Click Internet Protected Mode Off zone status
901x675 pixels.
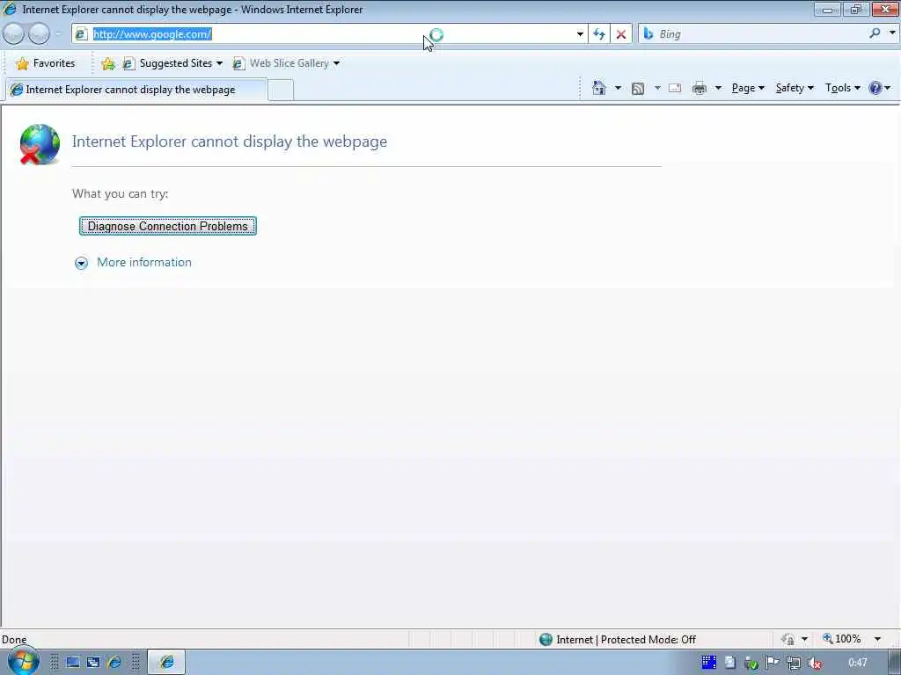click(618, 640)
